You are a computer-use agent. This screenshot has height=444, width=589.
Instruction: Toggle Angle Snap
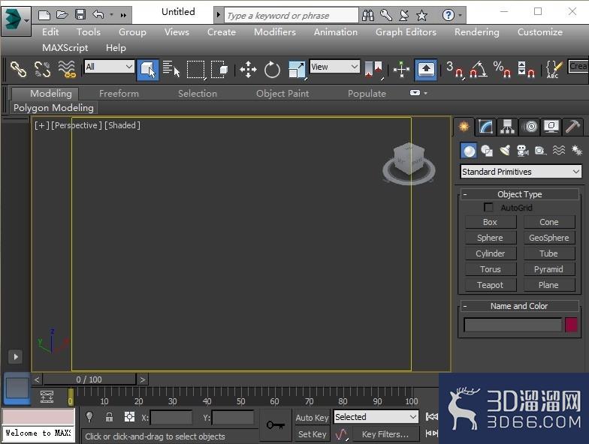[479, 69]
